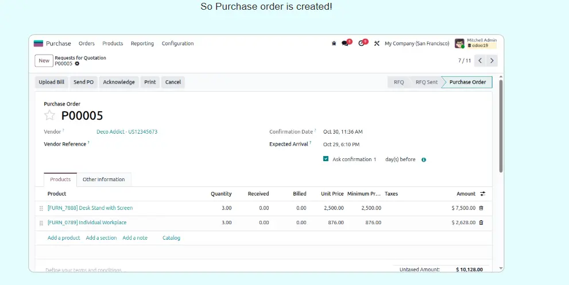Open the gear actions menu beside P00005
The height and width of the screenshot is (285, 569).
77,64
